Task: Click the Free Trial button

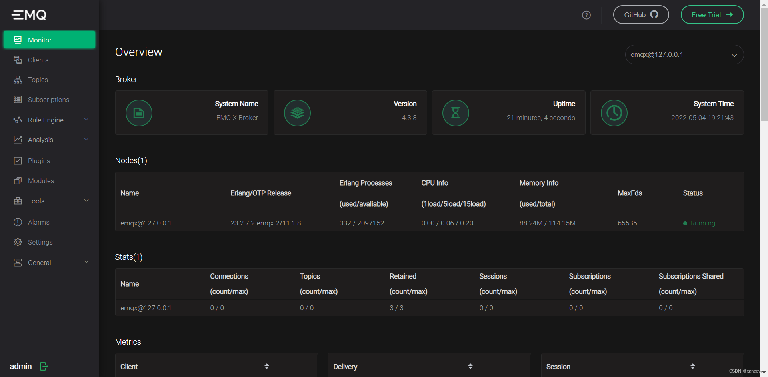Action: pyautogui.click(x=712, y=15)
